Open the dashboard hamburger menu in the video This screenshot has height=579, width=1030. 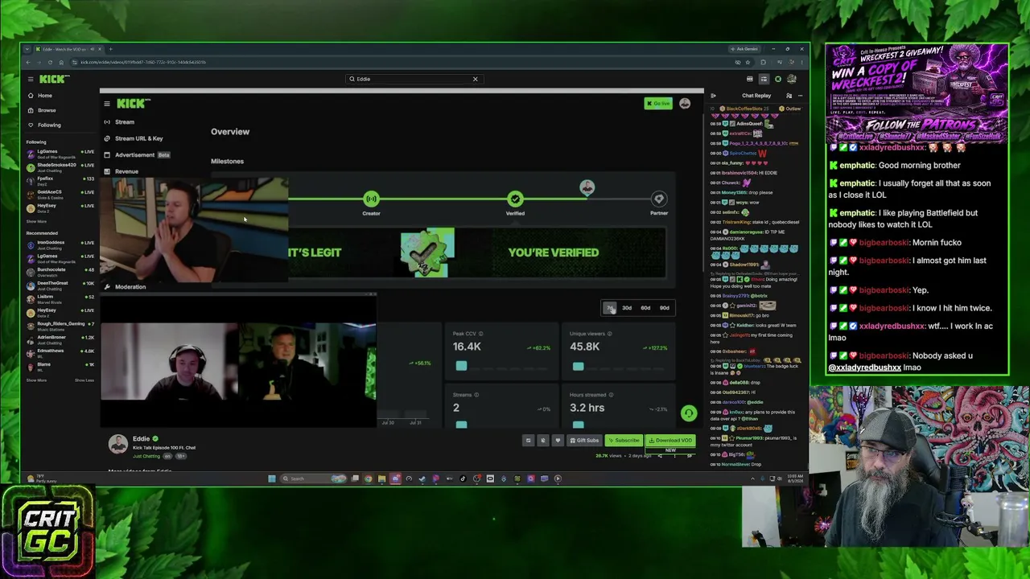106,104
